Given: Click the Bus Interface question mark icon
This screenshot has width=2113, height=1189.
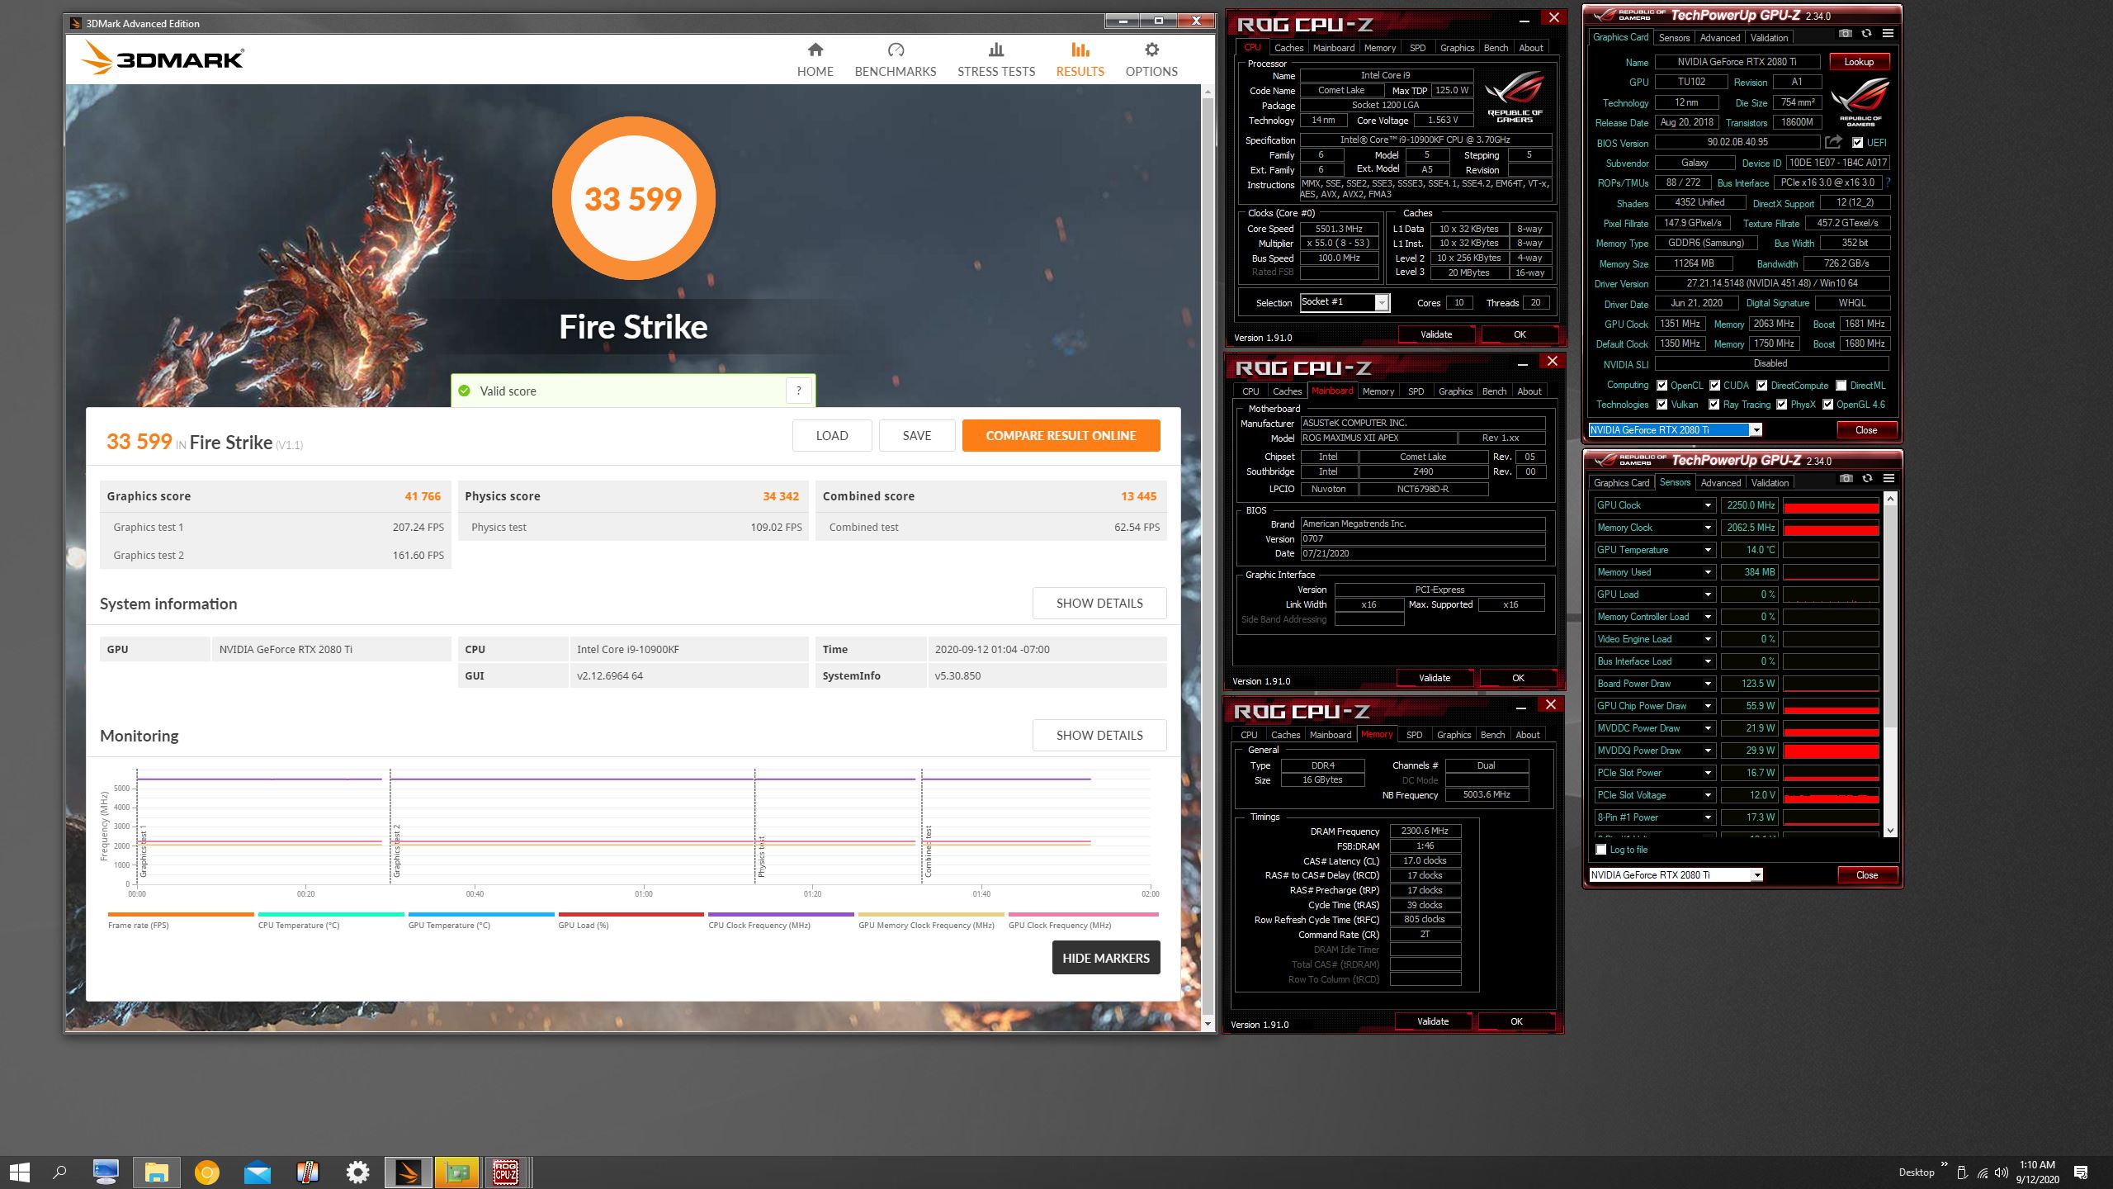Looking at the screenshot, I should 1888,182.
